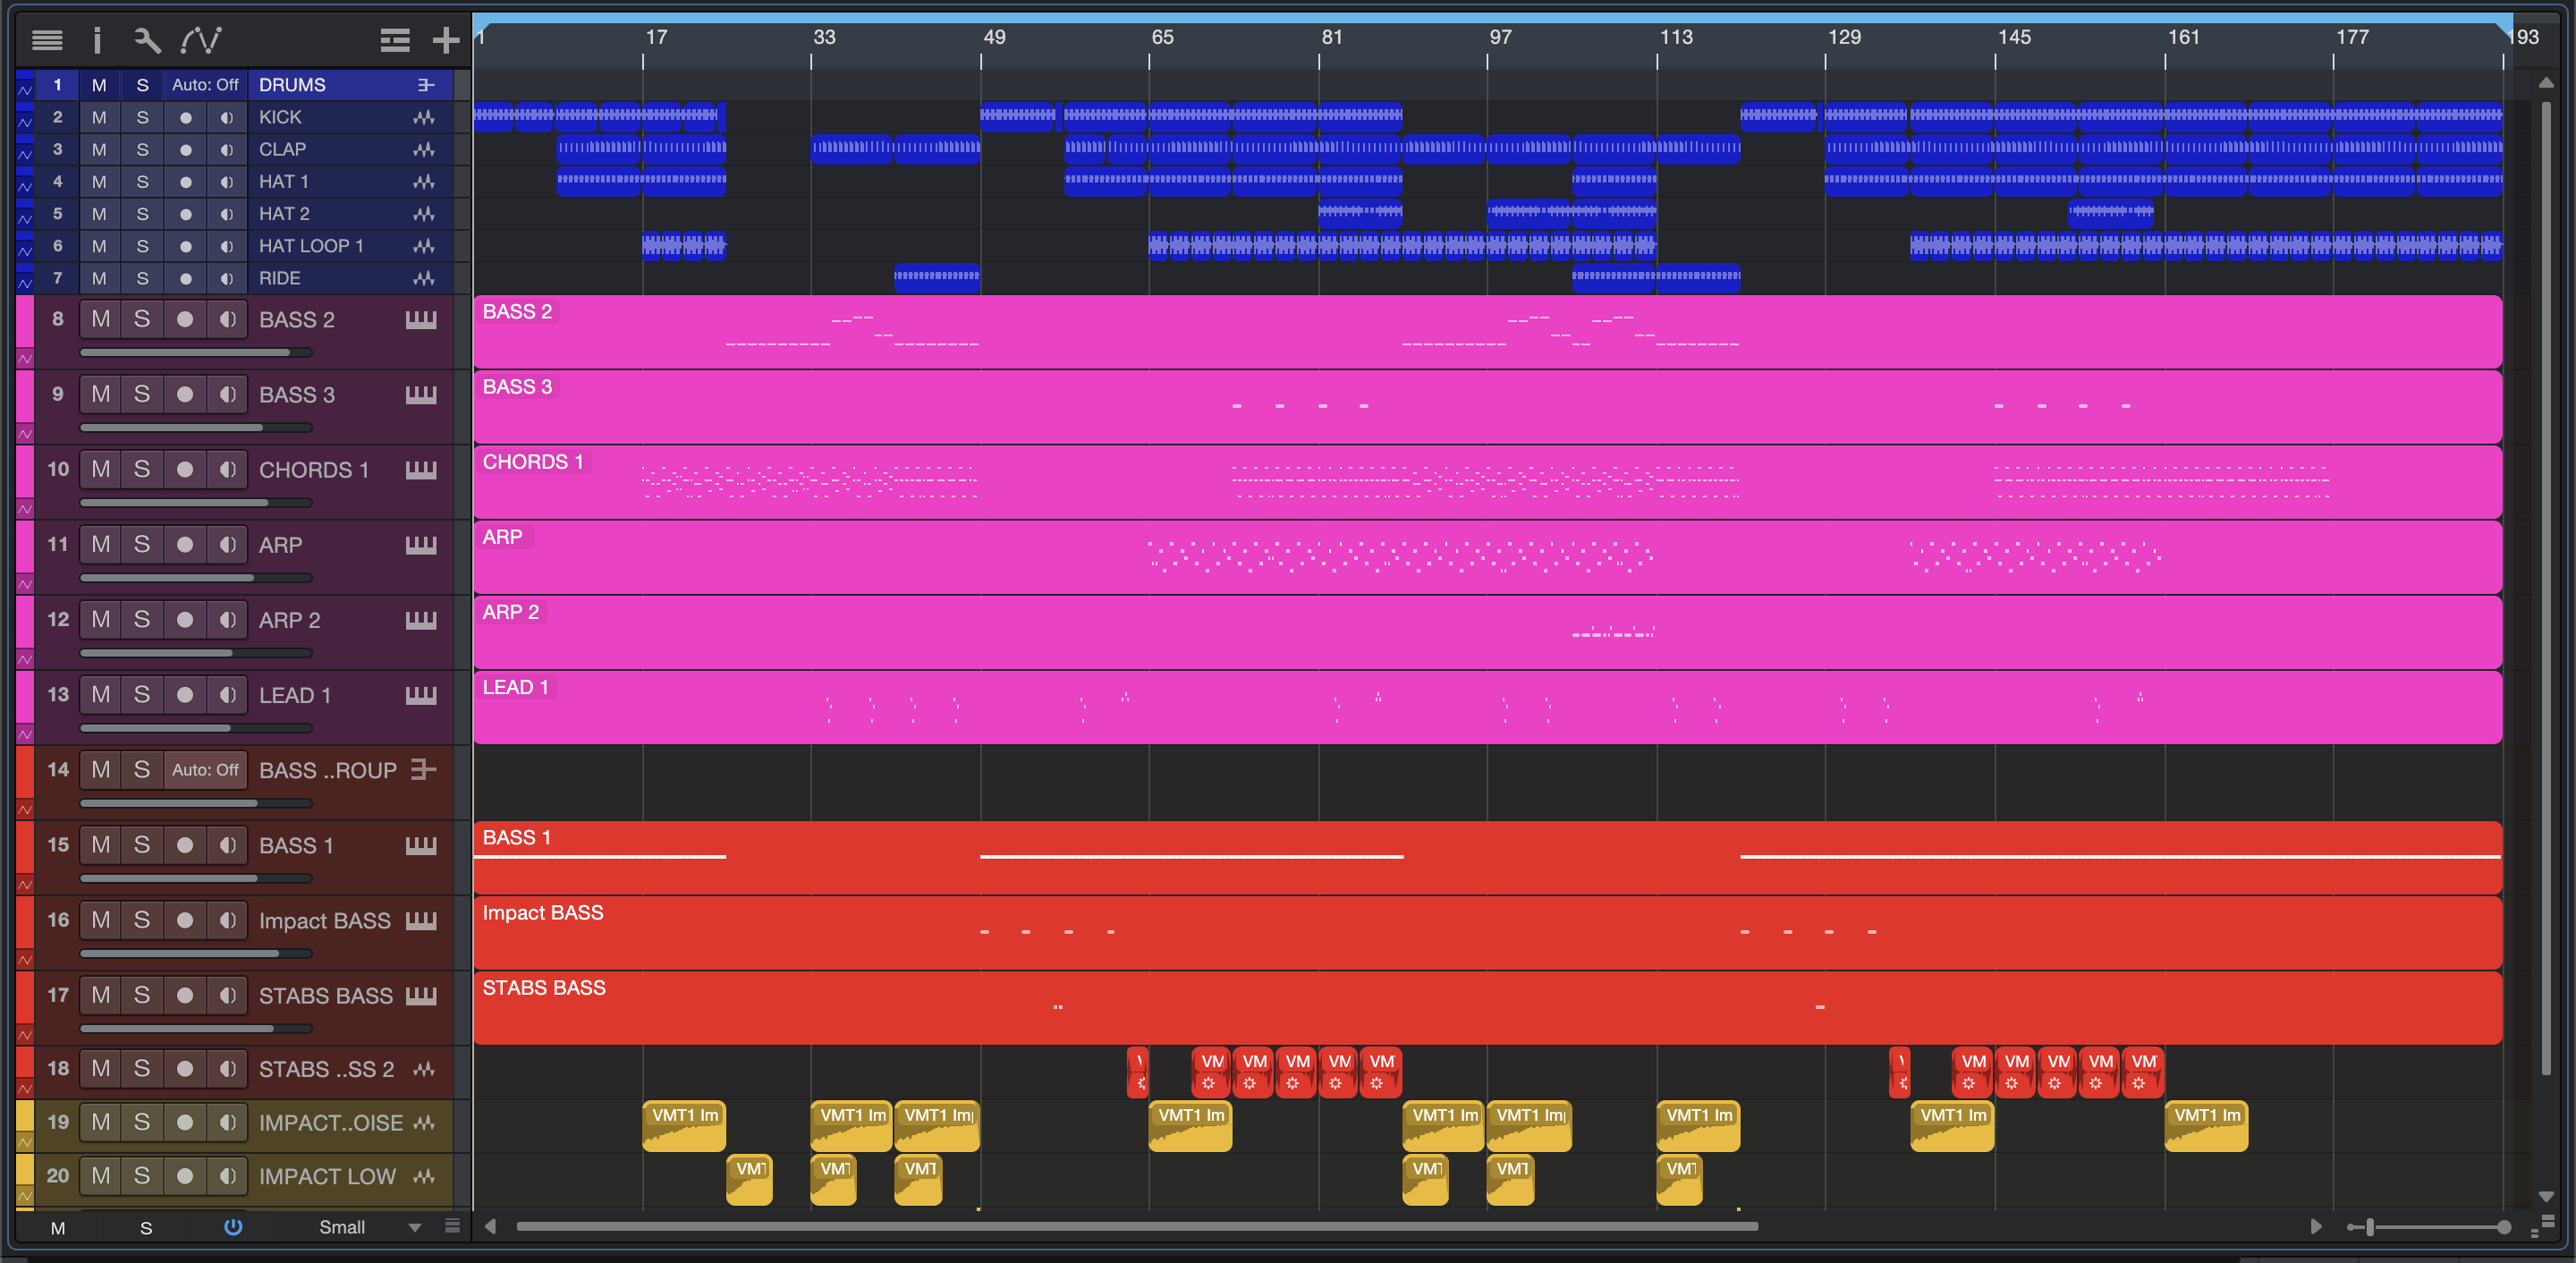
Task: Show automation with the curve icon
Action: pyautogui.click(x=200, y=40)
